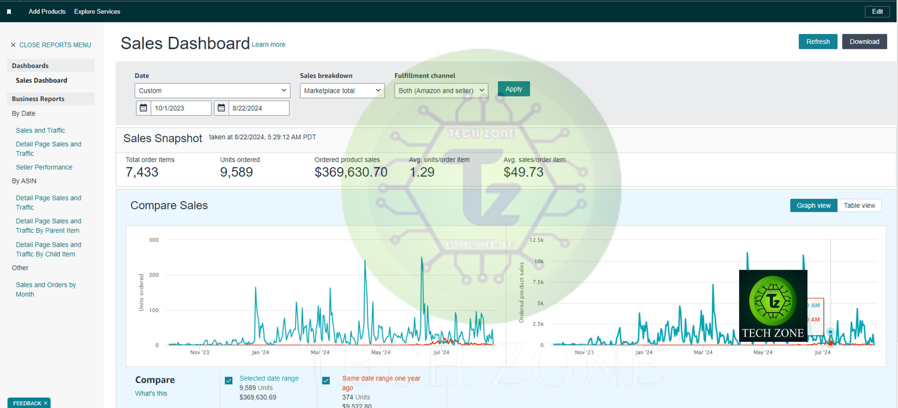The height and width of the screenshot is (408, 898).
Task: Open the end date calendar icon
Action: tap(221, 108)
